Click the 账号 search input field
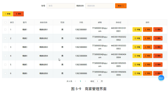 click(x=61, y=6)
